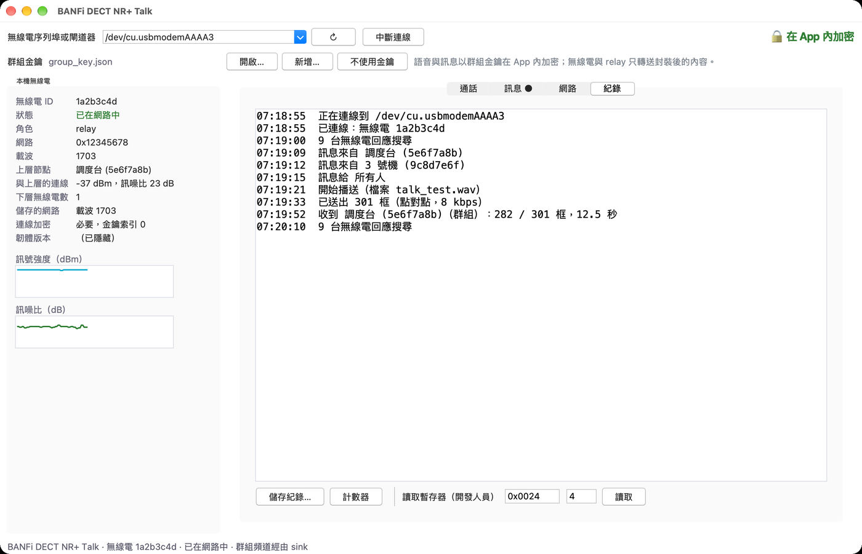Viewport: 862px width, 554px height.
Task: Focus the register length field showing 4
Action: [x=581, y=496]
